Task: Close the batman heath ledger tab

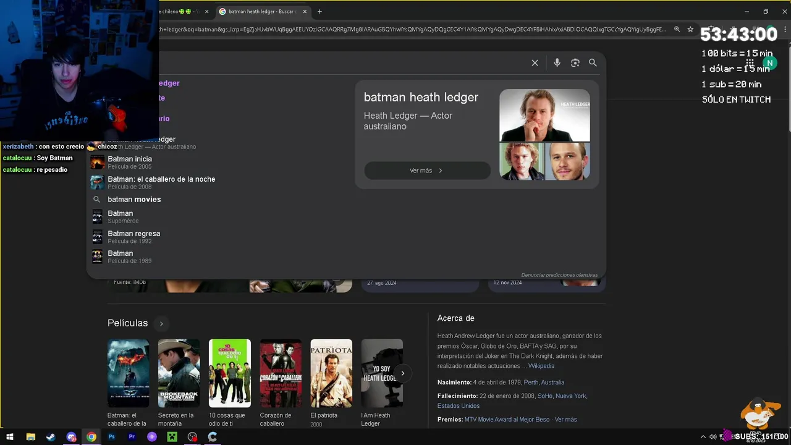Action: coord(305,11)
